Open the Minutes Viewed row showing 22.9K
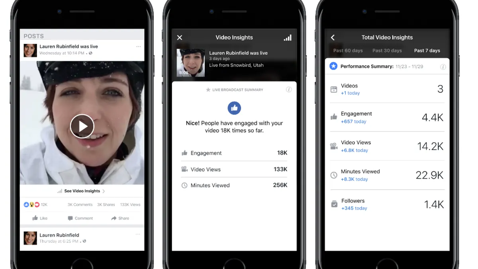The image size is (478, 269). click(387, 175)
